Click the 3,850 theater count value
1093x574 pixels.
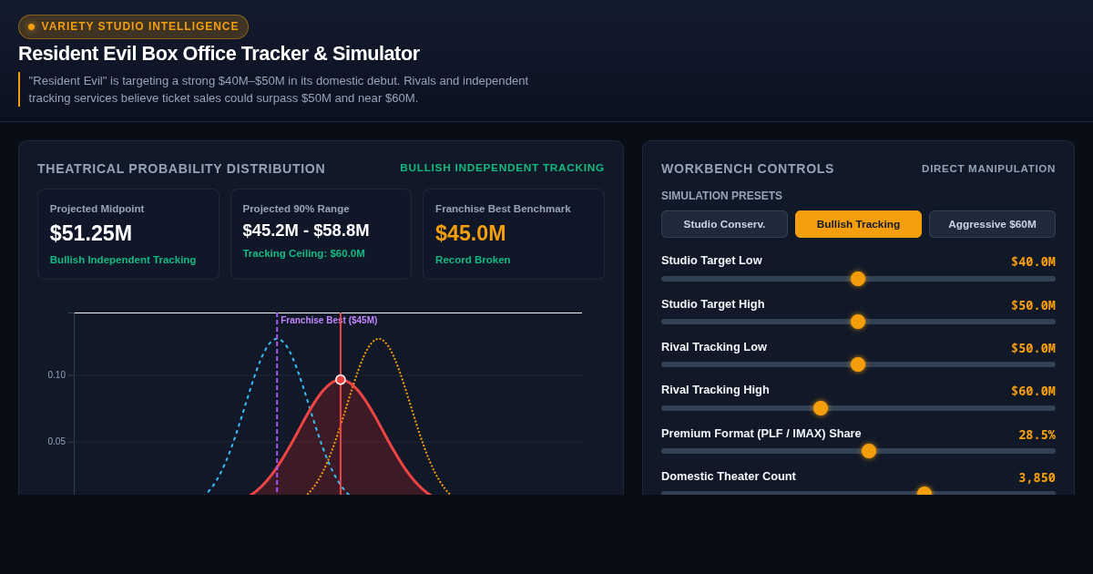[x=1037, y=477]
